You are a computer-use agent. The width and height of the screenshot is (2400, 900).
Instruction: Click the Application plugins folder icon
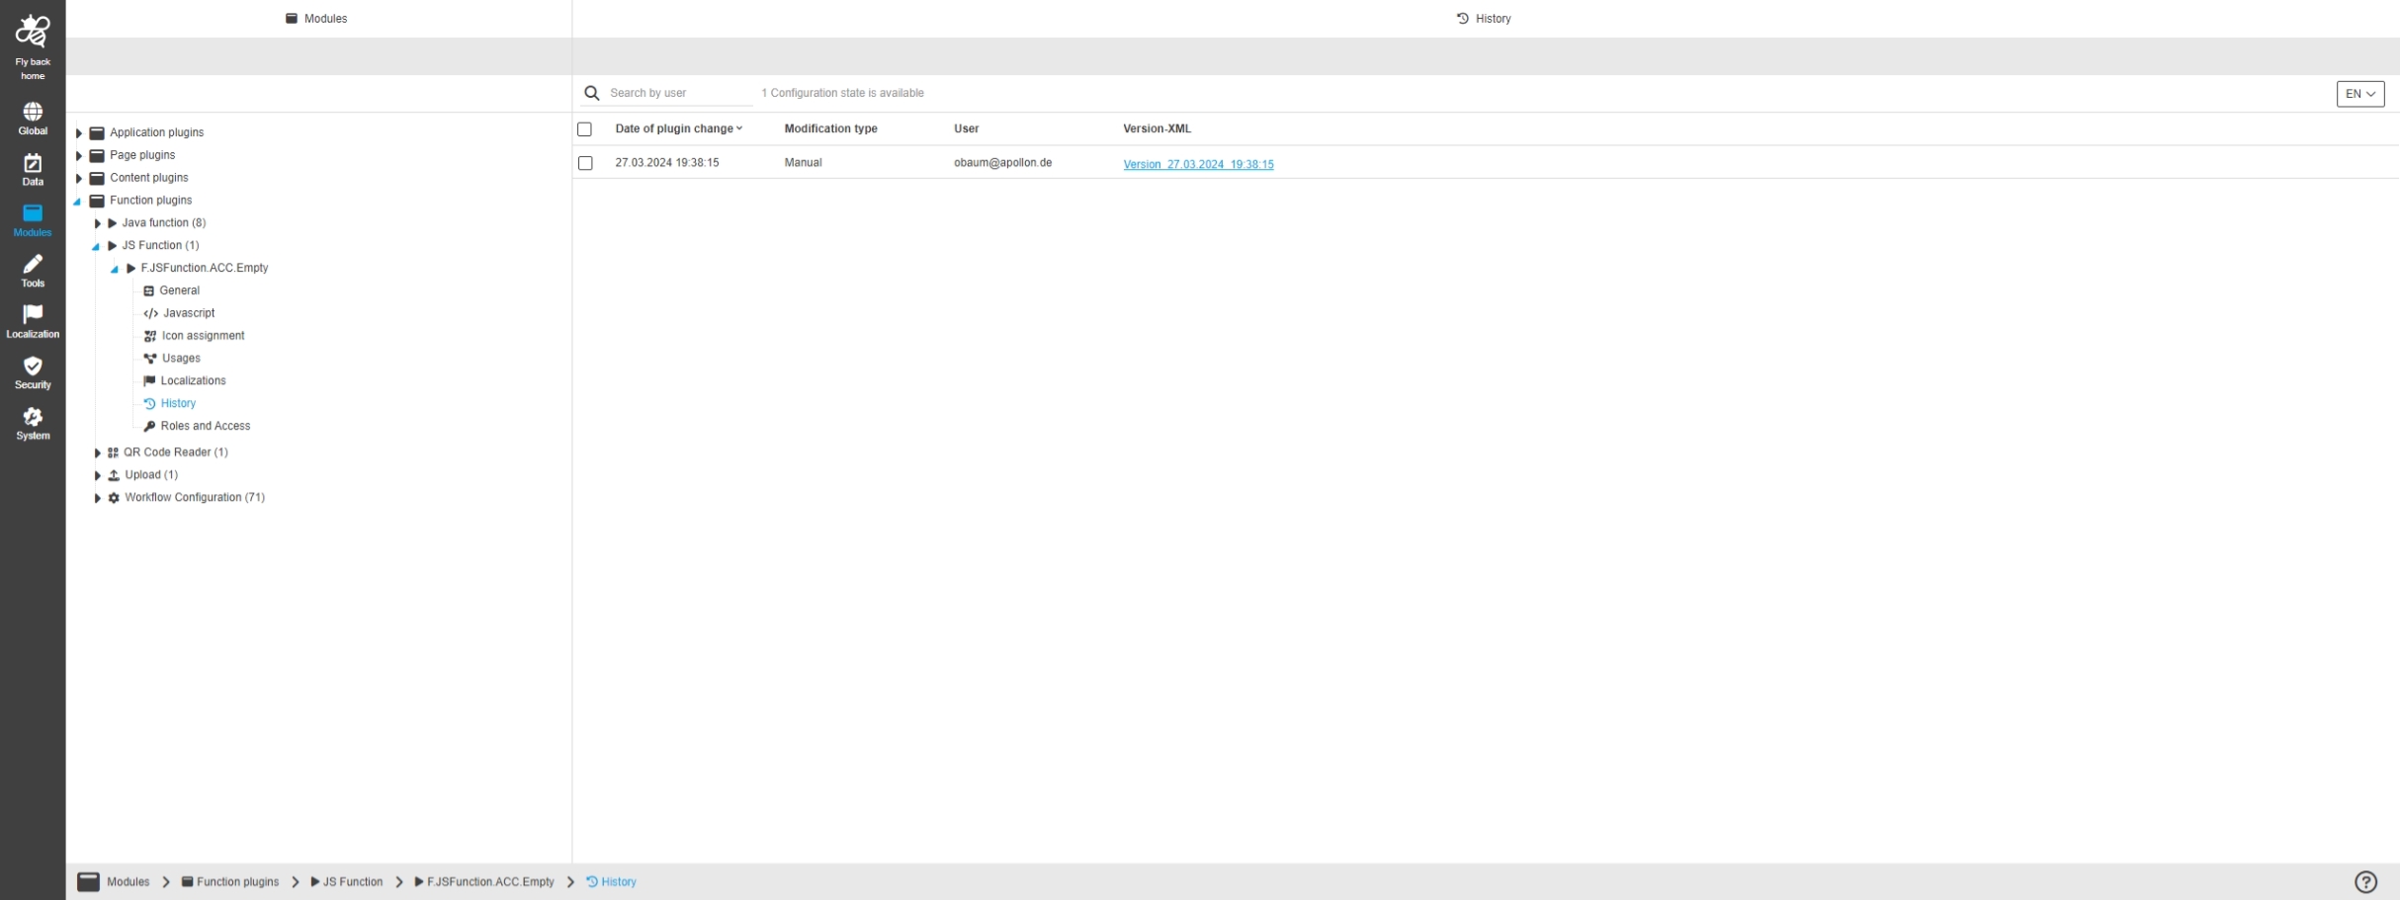tap(97, 132)
